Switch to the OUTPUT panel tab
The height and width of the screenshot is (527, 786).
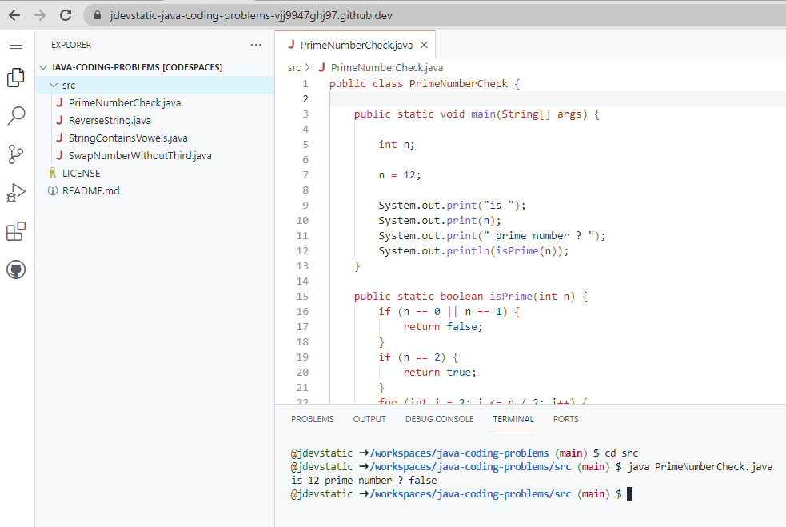coord(369,418)
